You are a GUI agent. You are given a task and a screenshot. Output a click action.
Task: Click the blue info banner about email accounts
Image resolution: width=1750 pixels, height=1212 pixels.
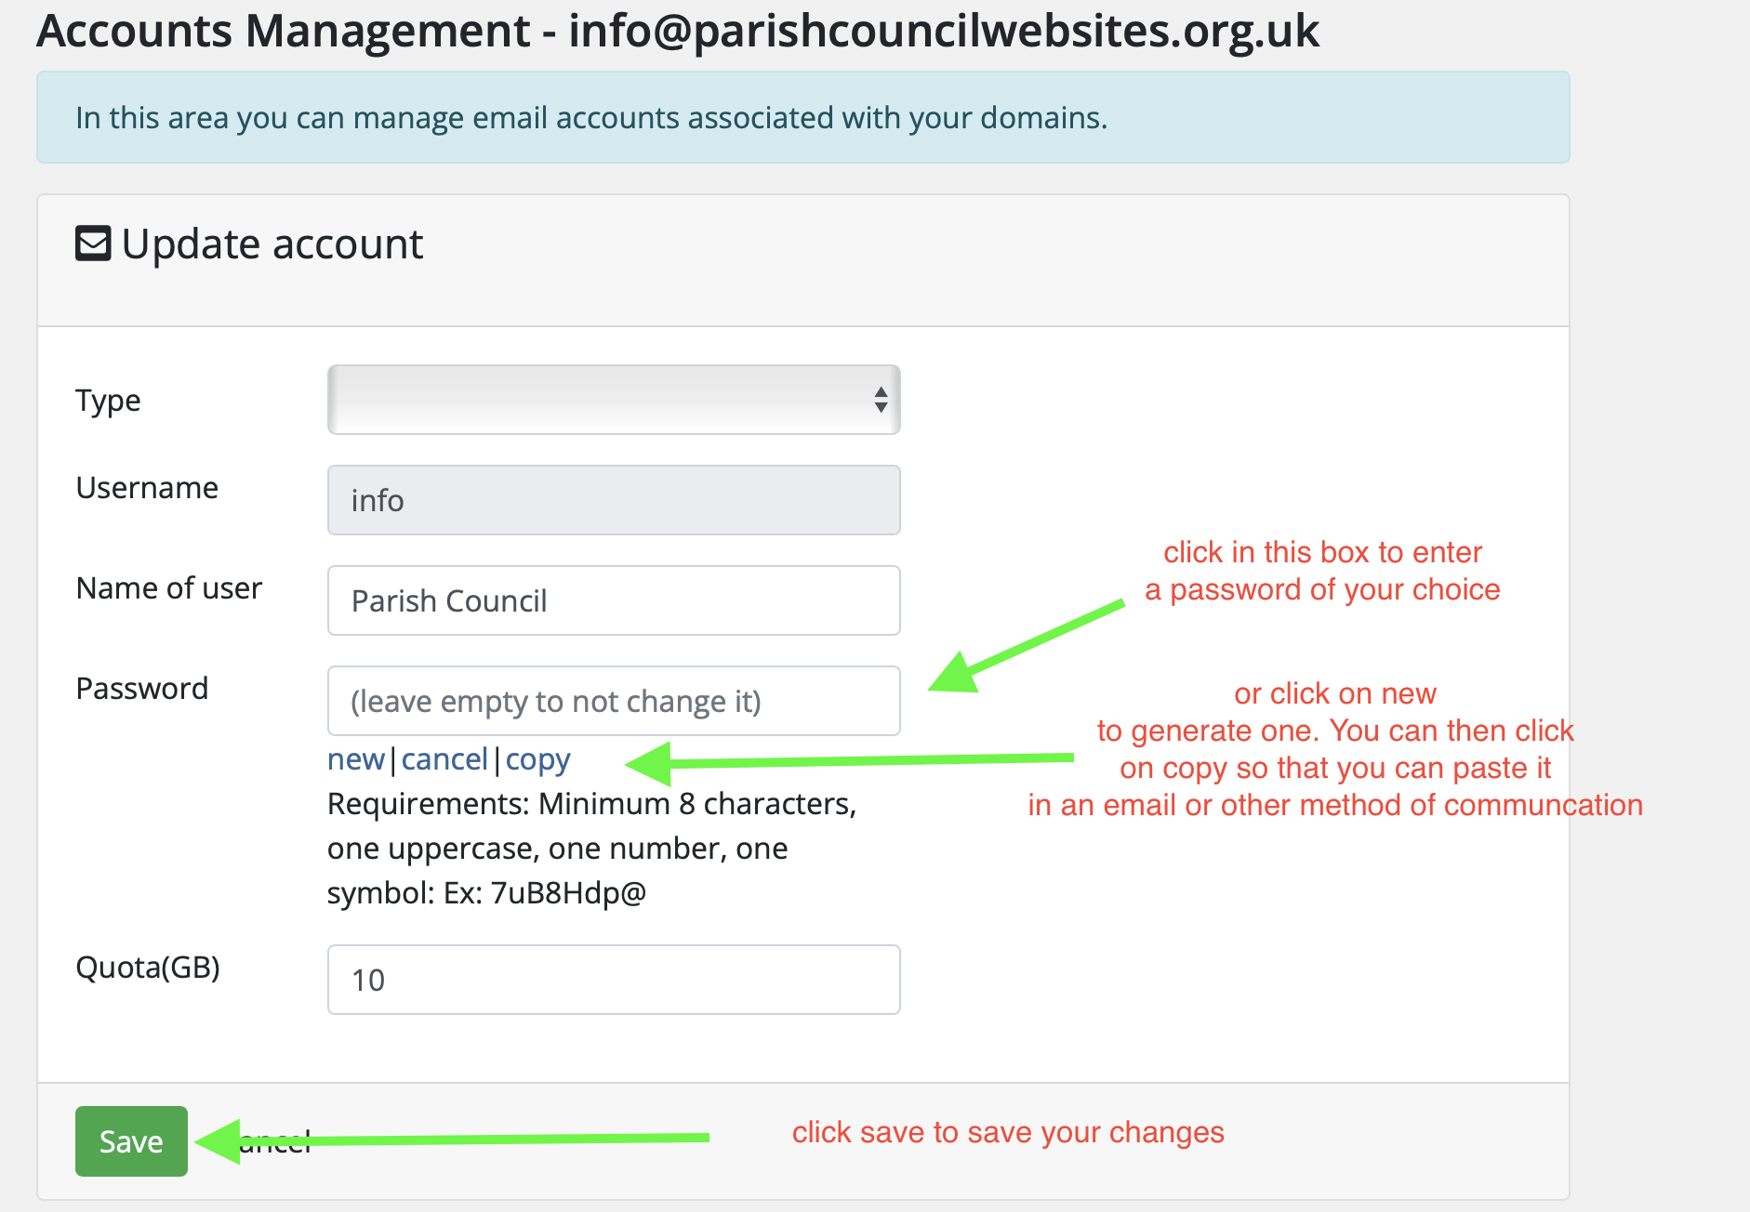(x=802, y=118)
